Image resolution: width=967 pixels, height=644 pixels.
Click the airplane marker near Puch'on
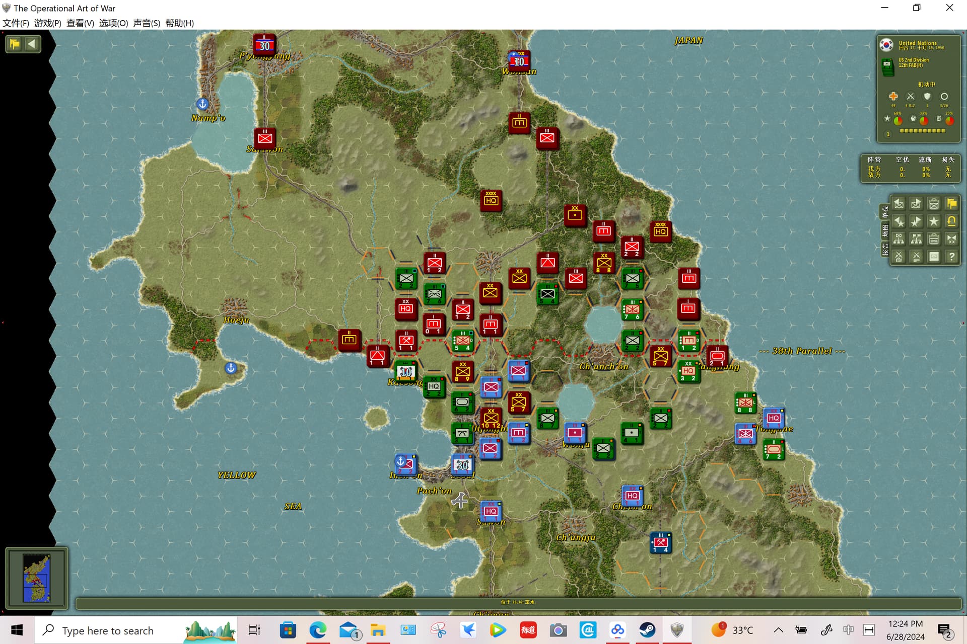pos(459,500)
